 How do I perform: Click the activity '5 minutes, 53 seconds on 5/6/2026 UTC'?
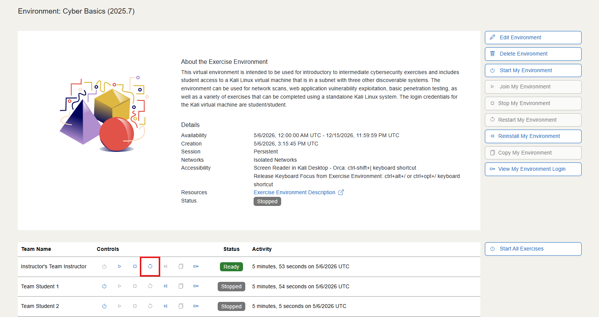tap(301, 266)
